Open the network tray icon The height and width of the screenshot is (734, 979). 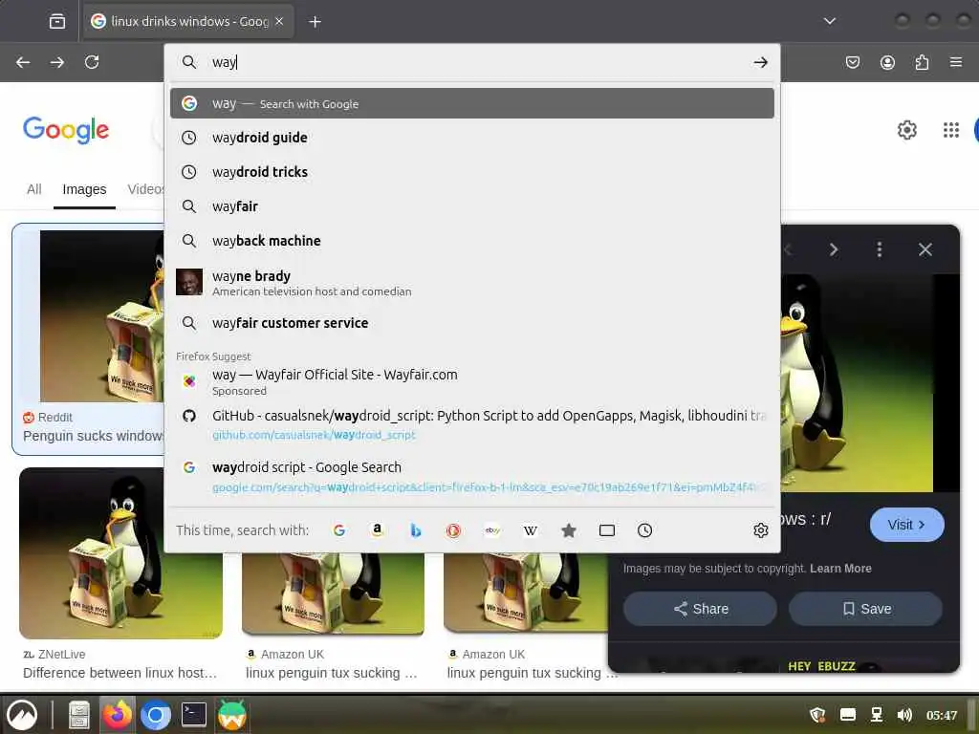point(877,715)
